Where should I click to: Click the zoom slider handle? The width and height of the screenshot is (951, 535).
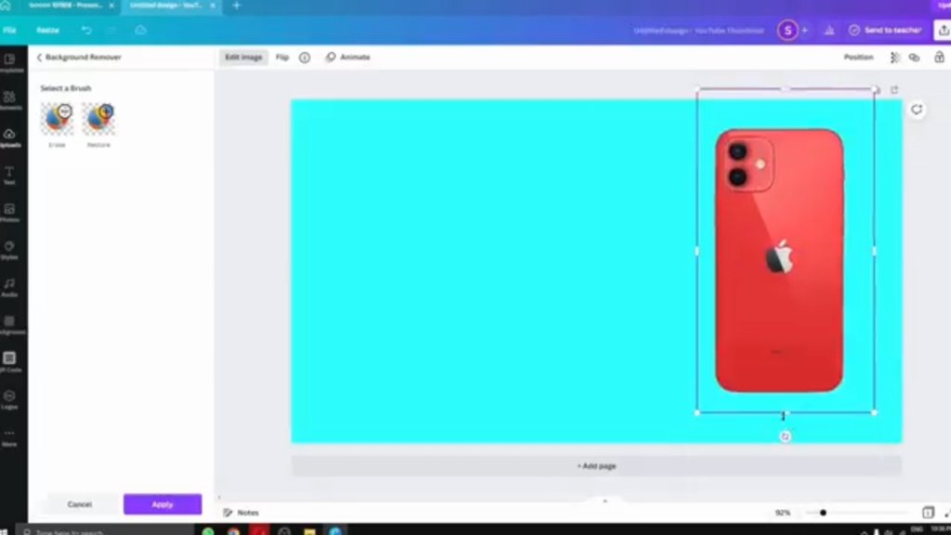click(x=823, y=513)
